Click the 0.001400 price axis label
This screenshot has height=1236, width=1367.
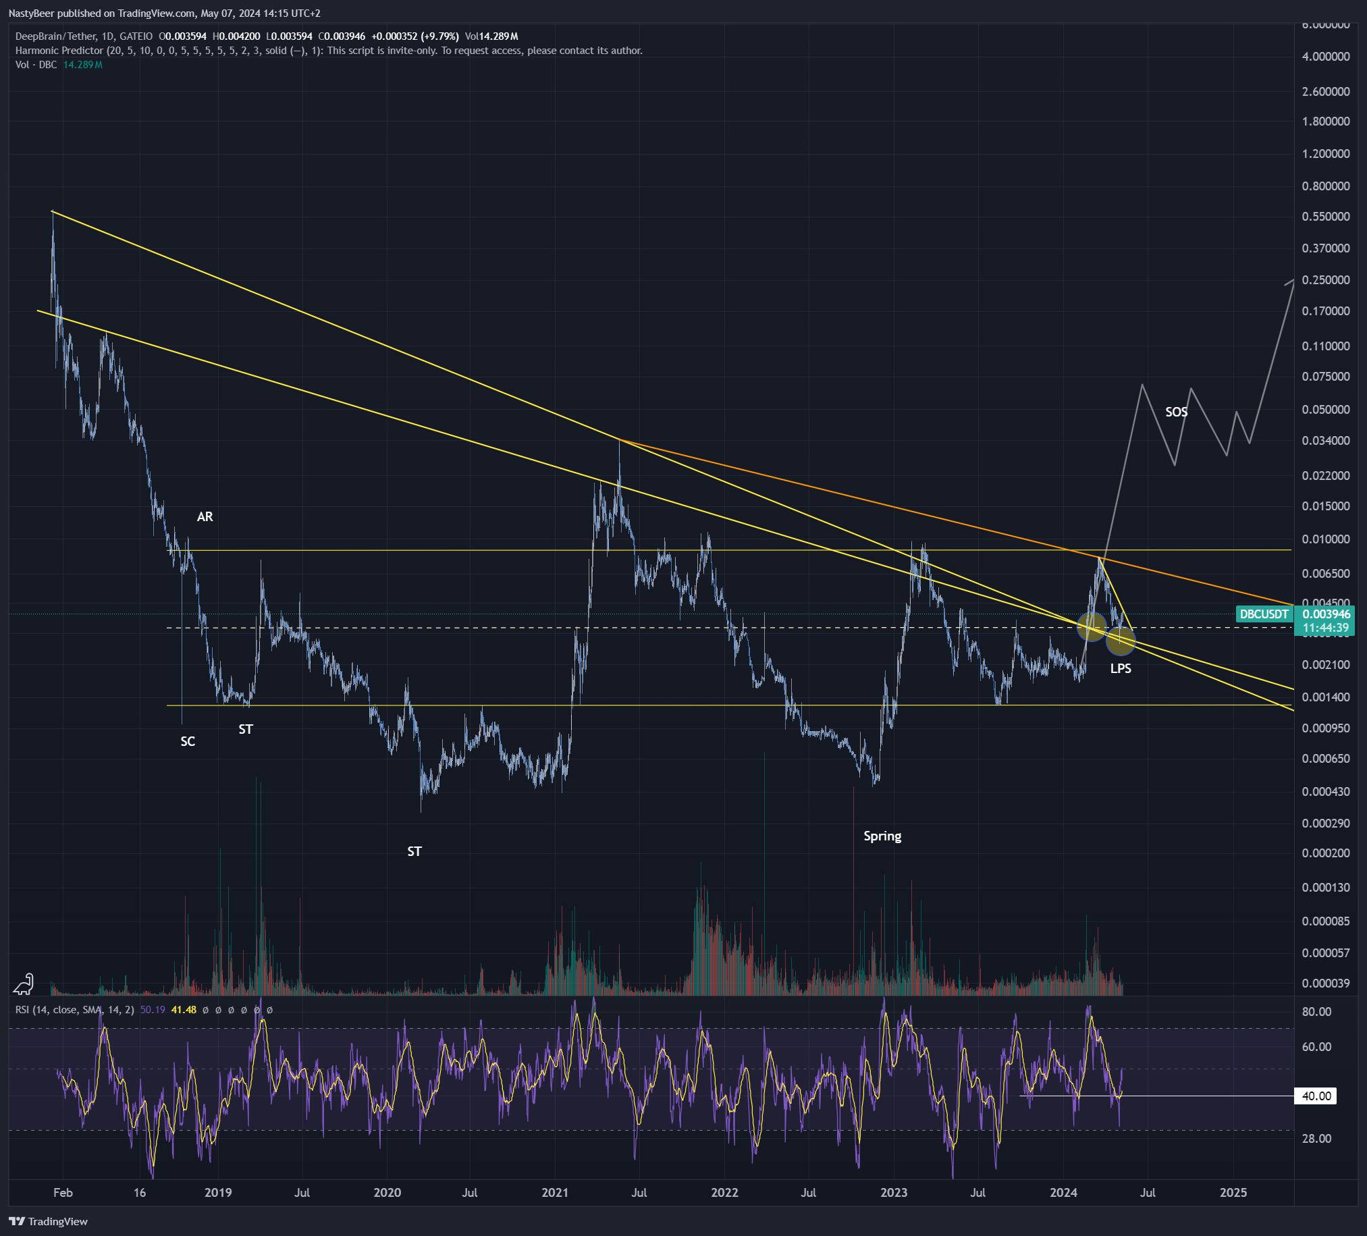pyautogui.click(x=1326, y=697)
